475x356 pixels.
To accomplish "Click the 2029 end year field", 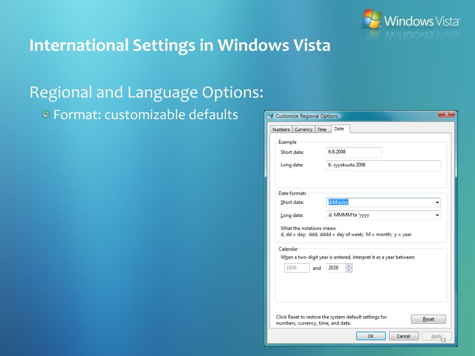I will [x=336, y=268].
